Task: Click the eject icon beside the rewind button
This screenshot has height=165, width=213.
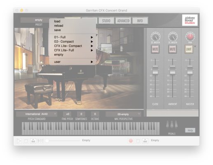Action: coord(33,141)
